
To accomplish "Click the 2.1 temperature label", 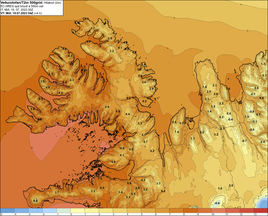I will click(215, 85).
